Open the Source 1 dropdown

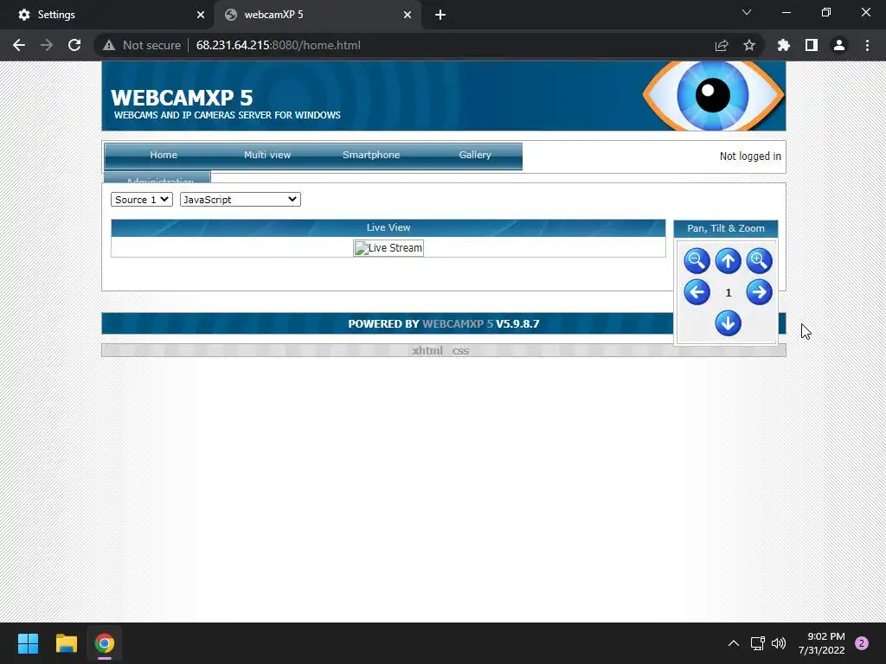(x=141, y=200)
